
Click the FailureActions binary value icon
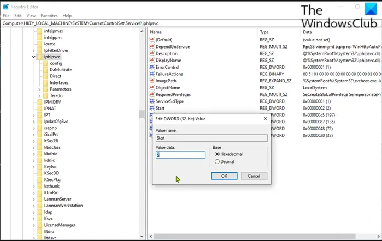tap(151, 74)
